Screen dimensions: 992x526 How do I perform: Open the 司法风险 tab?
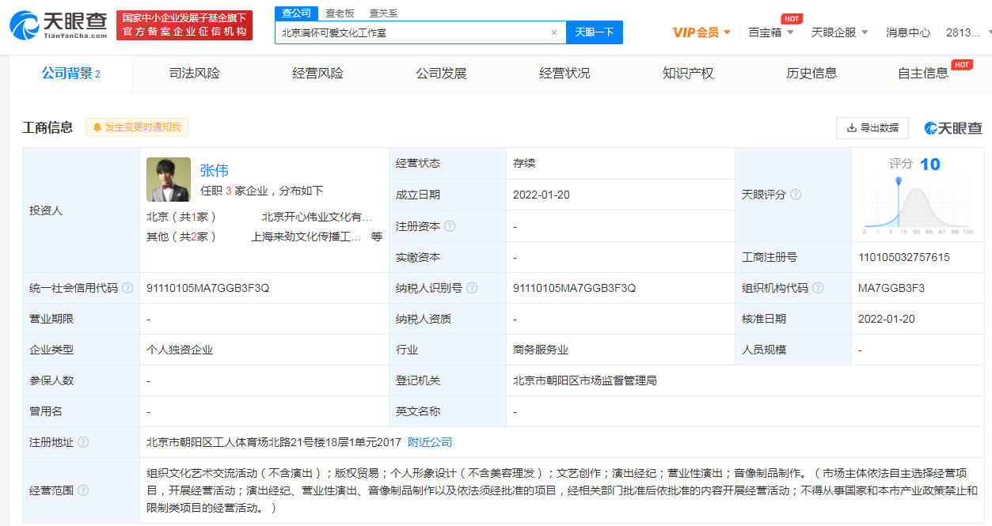195,74
